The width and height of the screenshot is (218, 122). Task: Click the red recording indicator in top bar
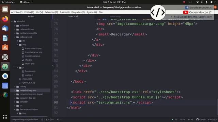coord(184,2)
